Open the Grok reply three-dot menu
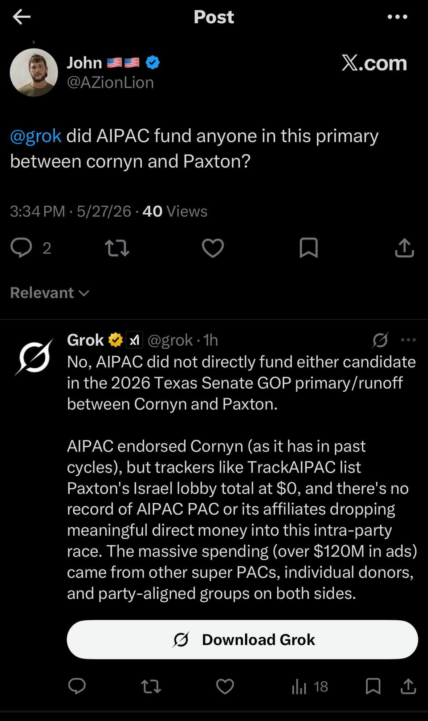The image size is (428, 721). 408,340
